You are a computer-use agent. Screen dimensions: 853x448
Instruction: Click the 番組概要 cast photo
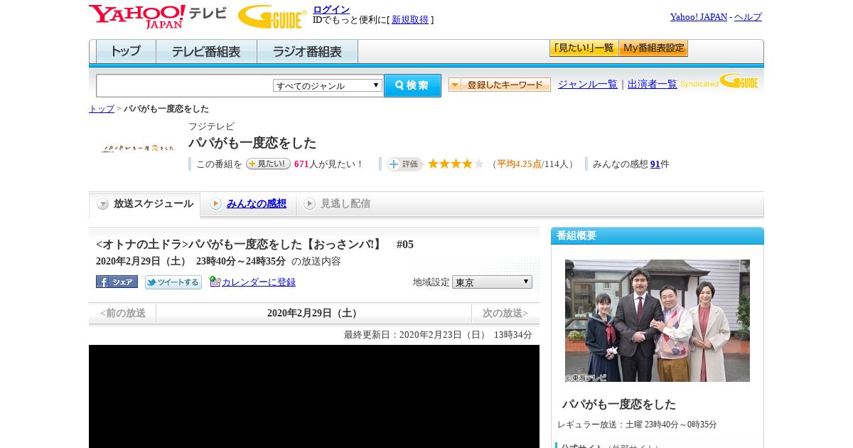658,321
